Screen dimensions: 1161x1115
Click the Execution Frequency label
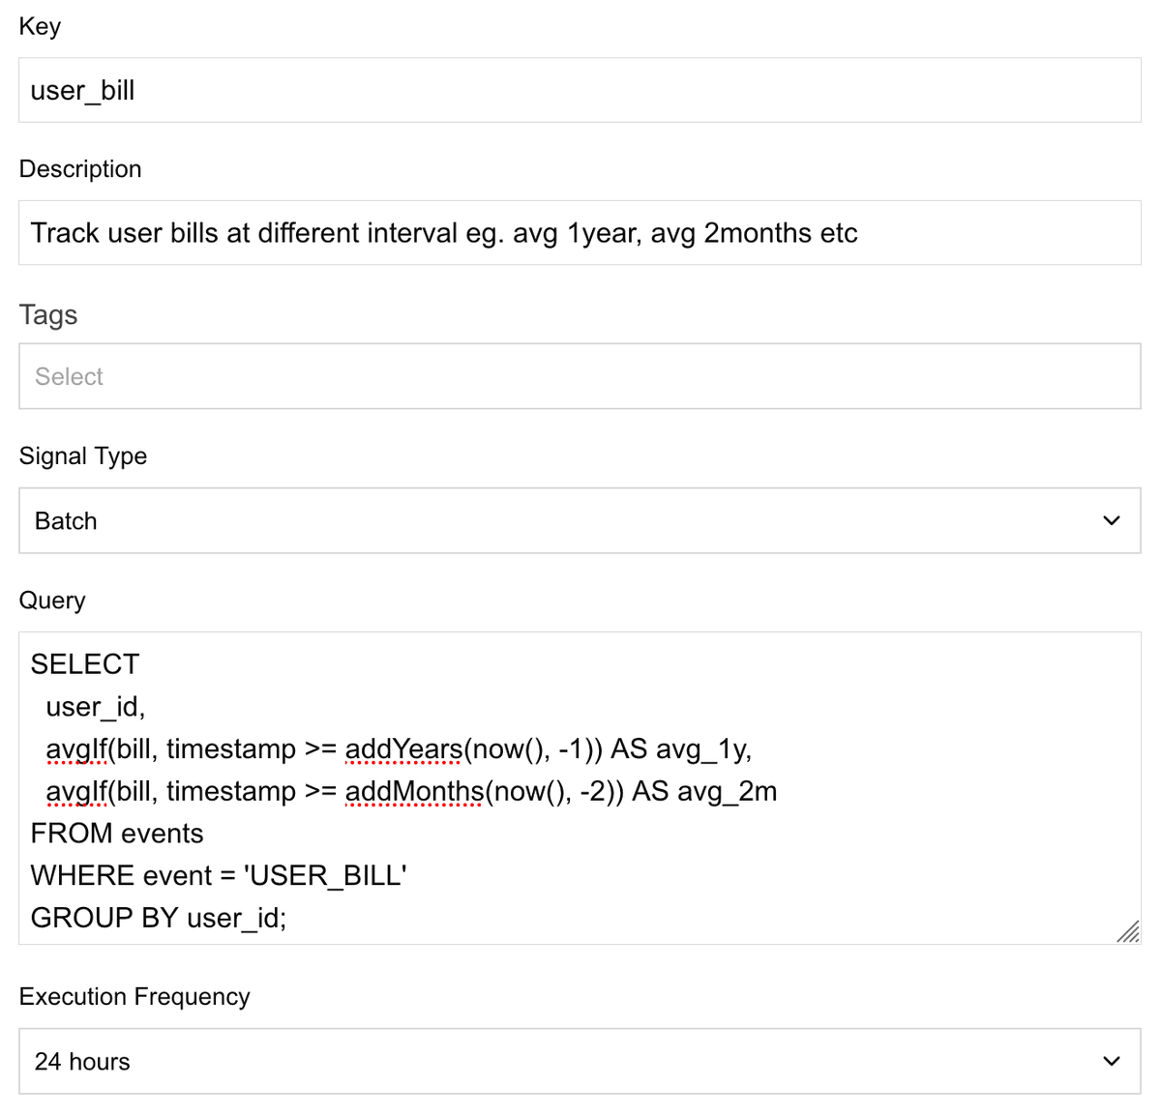(134, 996)
